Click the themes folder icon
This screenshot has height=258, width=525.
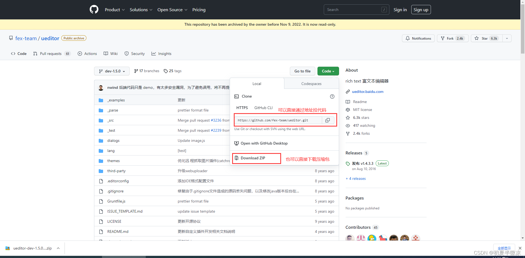pyautogui.click(x=101, y=161)
